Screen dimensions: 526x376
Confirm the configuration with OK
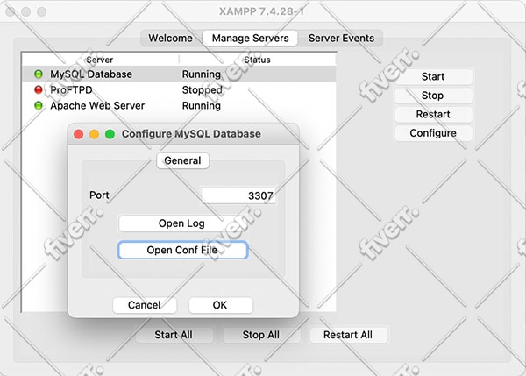coord(220,305)
